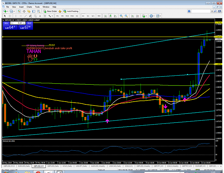Open the Window menu
Screen dimensions: 224x173
point(46,7)
